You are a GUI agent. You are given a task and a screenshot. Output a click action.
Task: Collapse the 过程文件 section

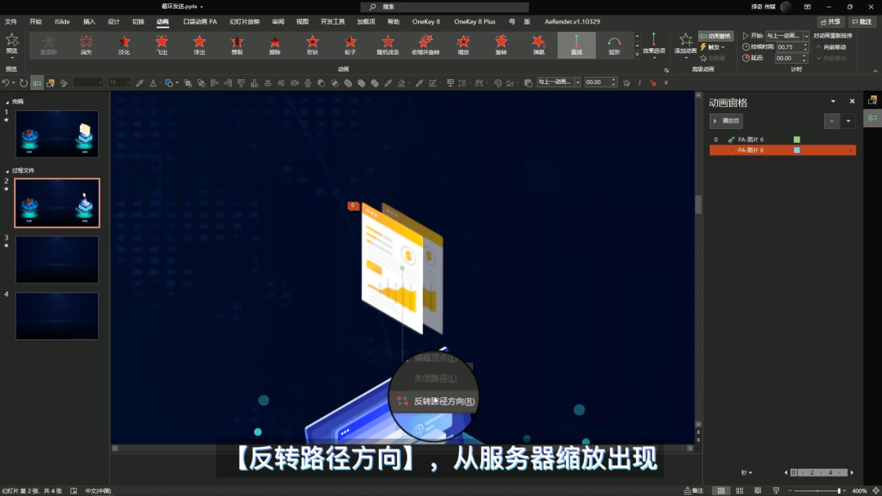pyautogui.click(x=7, y=170)
